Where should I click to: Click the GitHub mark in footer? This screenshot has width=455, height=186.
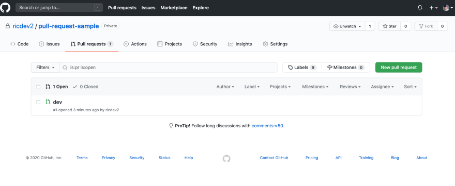(226, 158)
